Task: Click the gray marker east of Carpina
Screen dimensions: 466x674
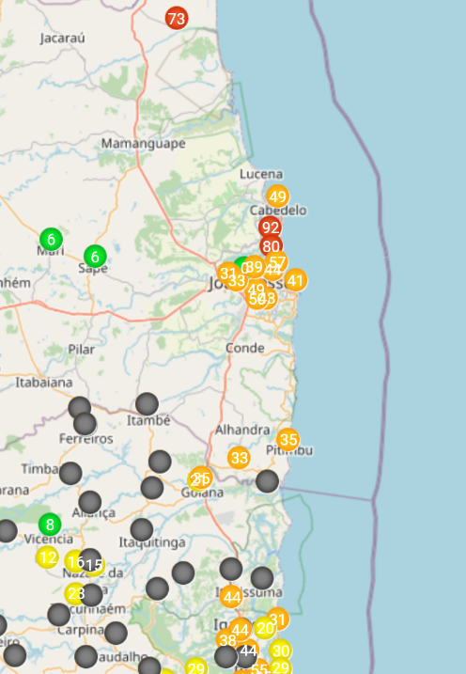Action: pyautogui.click(x=116, y=634)
